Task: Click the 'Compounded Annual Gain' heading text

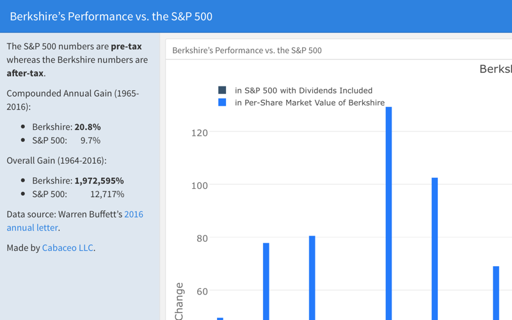Action: 72,100
